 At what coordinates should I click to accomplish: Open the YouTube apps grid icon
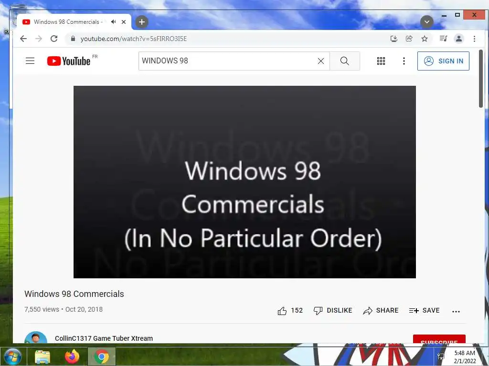(381, 61)
